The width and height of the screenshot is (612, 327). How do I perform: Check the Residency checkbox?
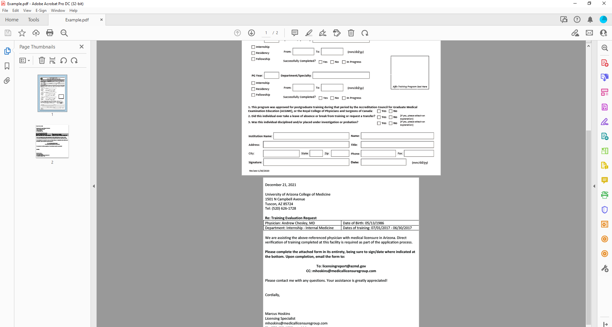253,53
